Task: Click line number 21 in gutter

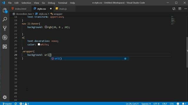Action: pos(16,27)
